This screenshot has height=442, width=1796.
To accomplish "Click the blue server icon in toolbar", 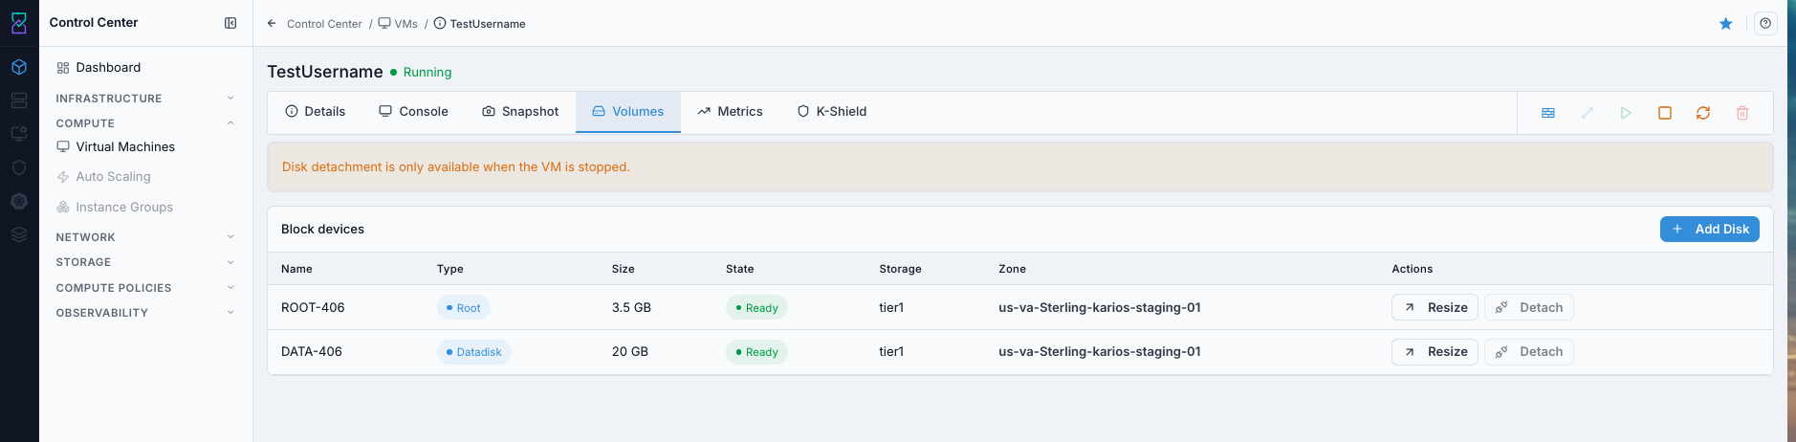I will [1548, 113].
